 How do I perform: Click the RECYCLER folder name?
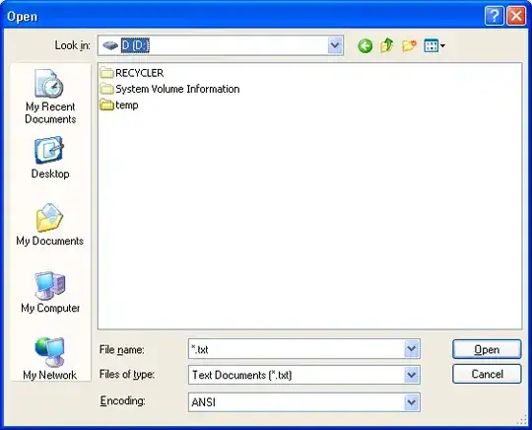click(140, 73)
